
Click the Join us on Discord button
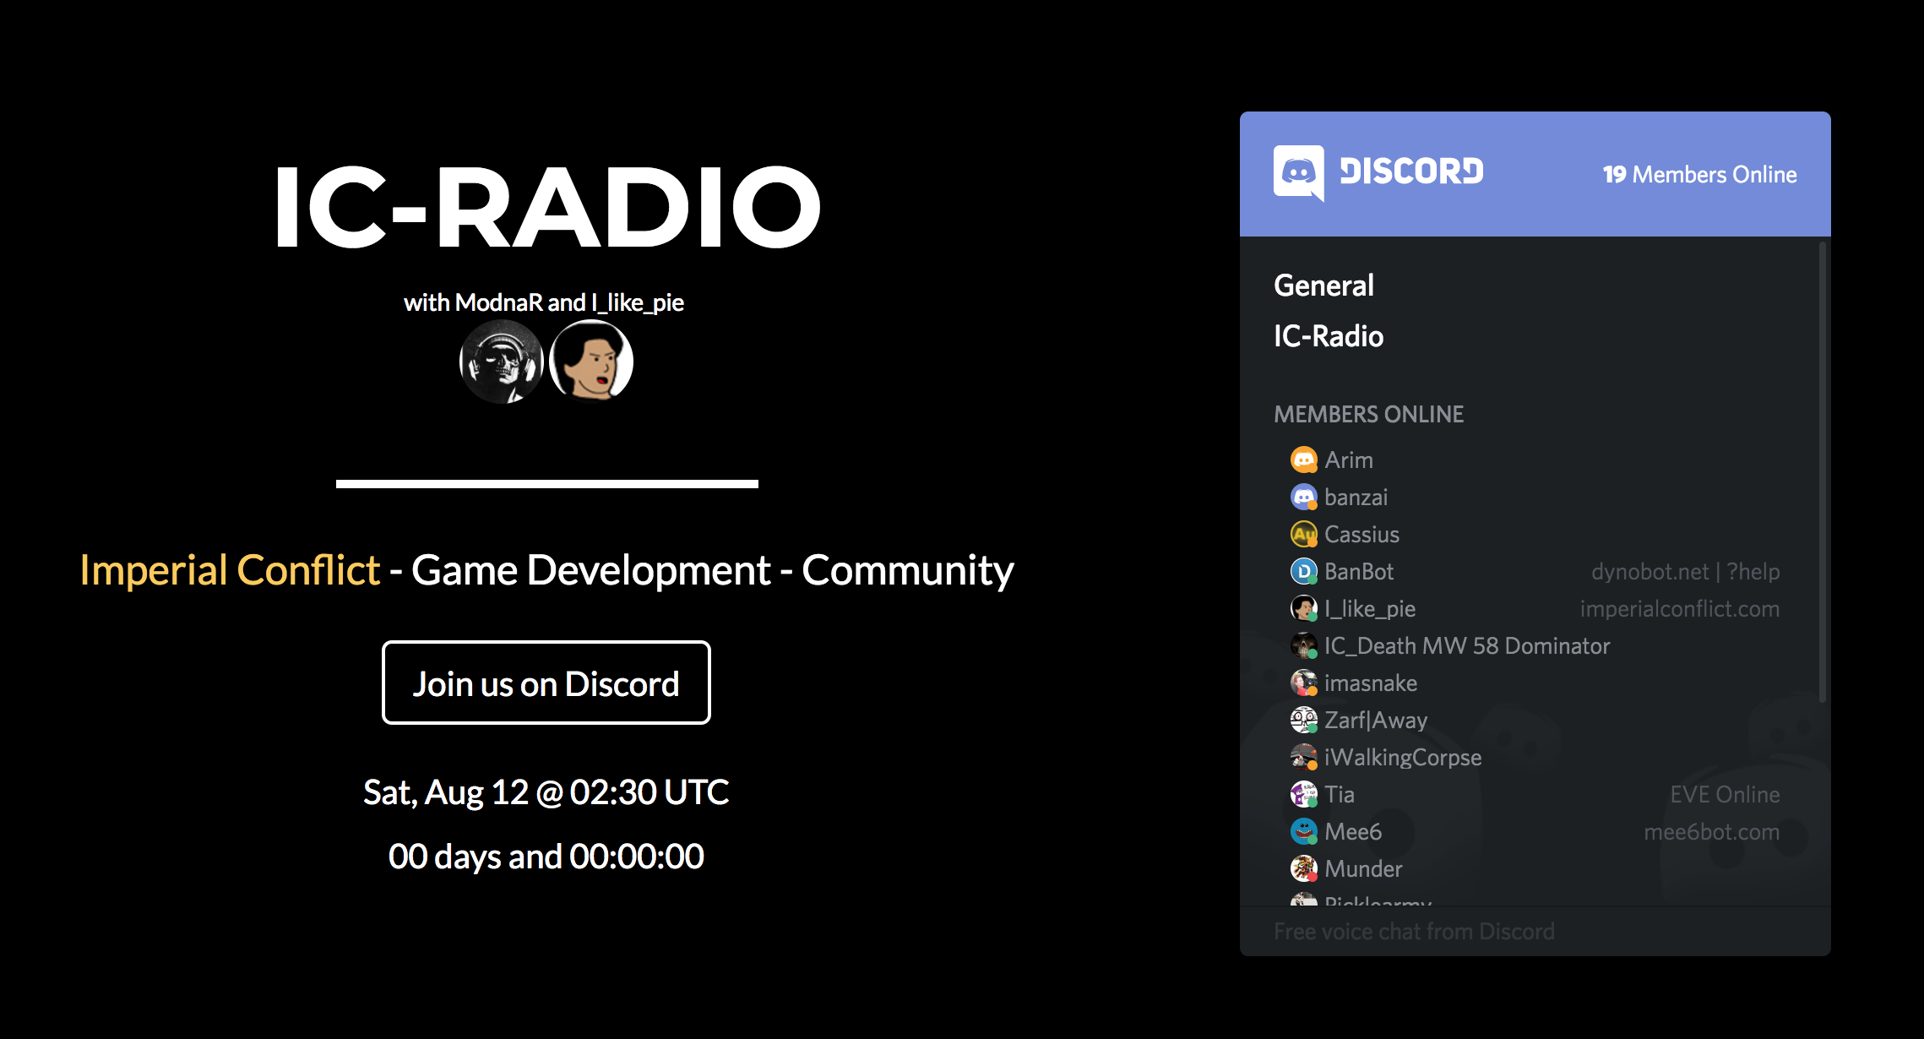tap(546, 683)
